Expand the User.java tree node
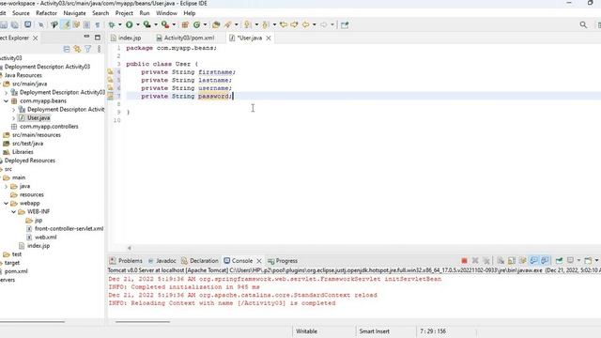This screenshot has height=338, width=601. click(x=13, y=118)
